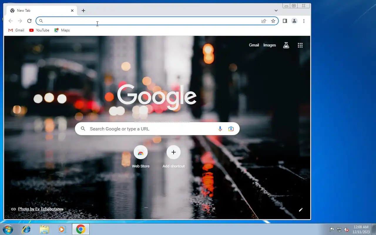Screen dimensions: 376x235
Task: Close the New Tab tab
Action: point(72,11)
